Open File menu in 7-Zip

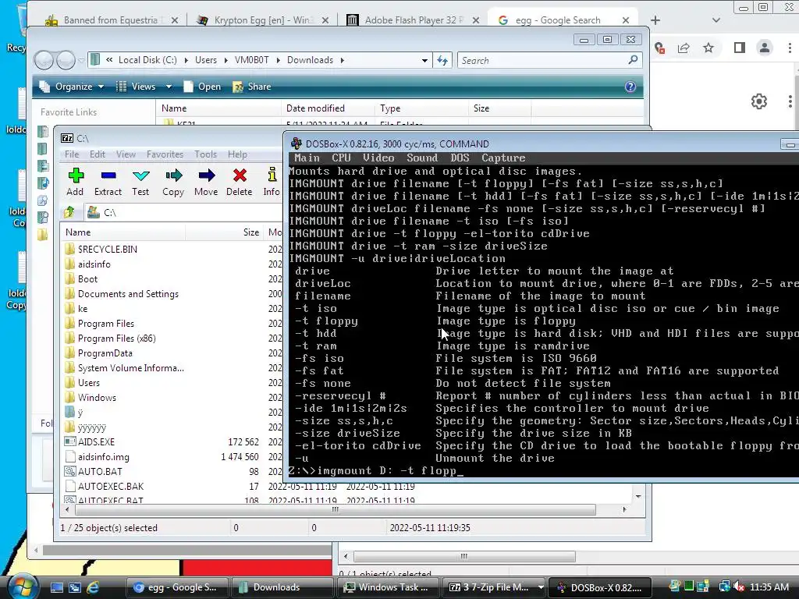click(72, 154)
